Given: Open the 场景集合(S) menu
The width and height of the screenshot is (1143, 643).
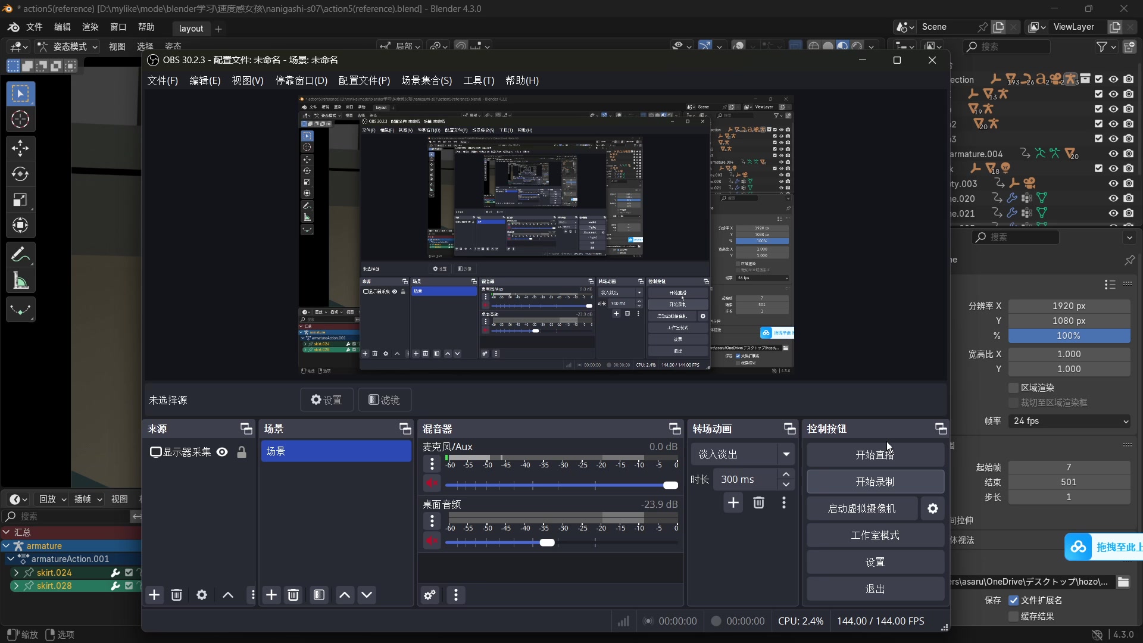Looking at the screenshot, I should (x=426, y=80).
